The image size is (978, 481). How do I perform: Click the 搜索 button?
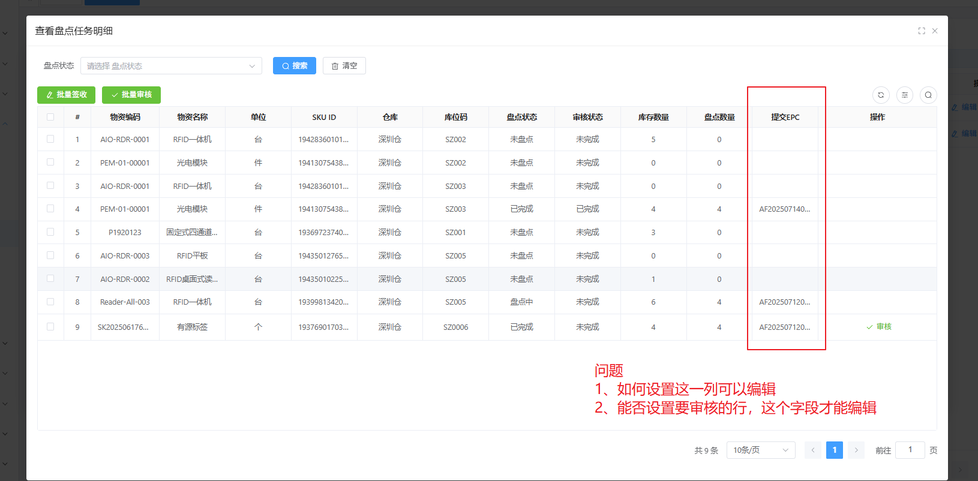[295, 66]
